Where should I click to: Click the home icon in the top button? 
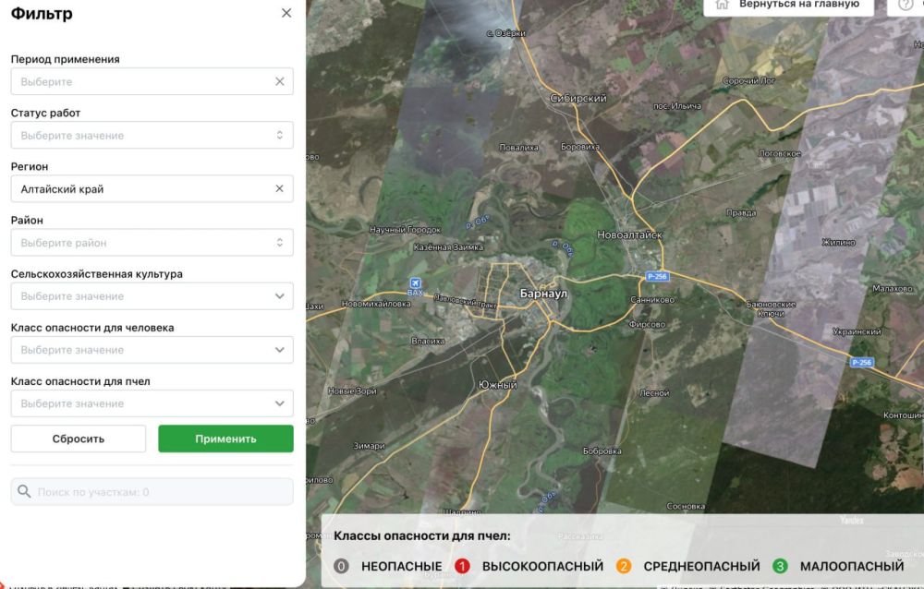722,5
